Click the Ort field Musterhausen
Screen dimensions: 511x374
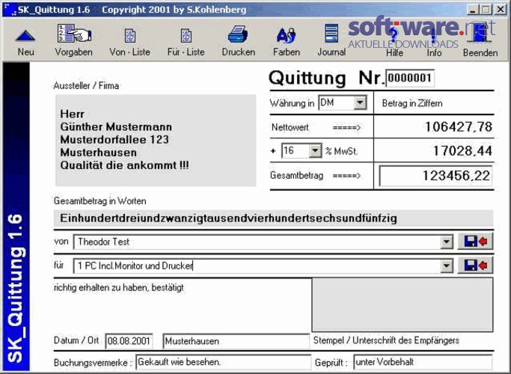pos(236,341)
